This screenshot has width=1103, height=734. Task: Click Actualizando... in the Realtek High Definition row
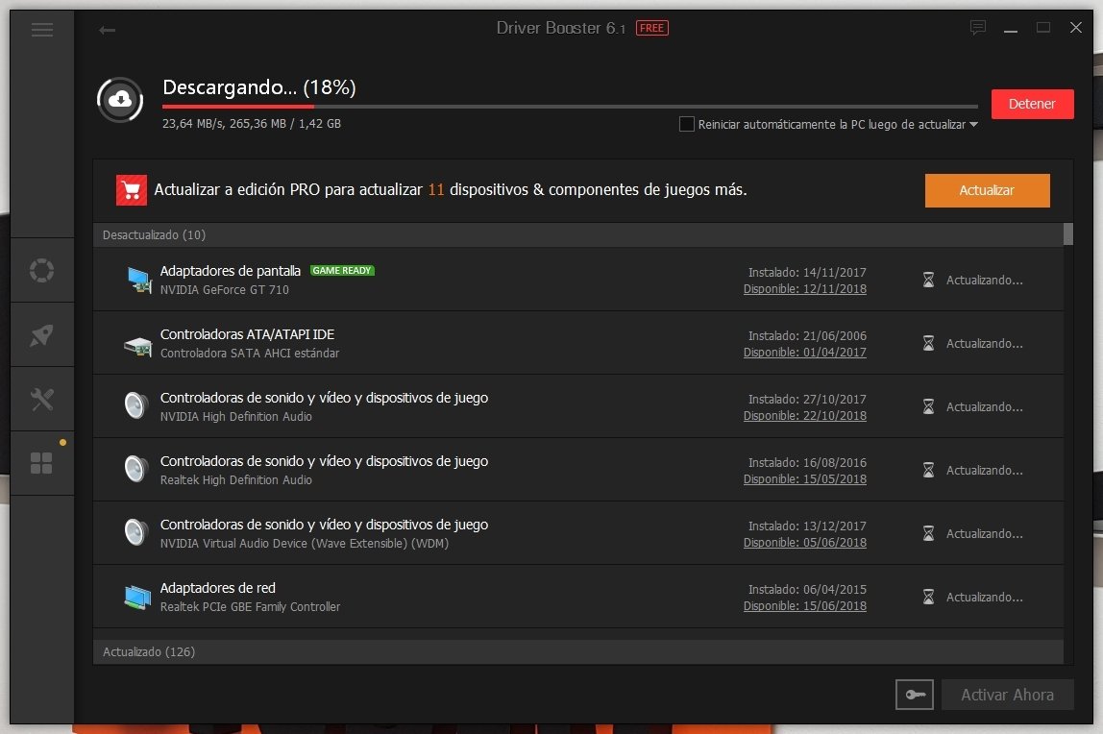click(984, 471)
